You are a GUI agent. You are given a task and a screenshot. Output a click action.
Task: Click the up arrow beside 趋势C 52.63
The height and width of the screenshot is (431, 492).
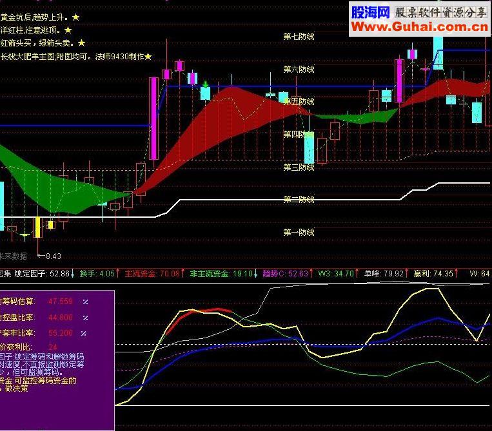(311, 273)
